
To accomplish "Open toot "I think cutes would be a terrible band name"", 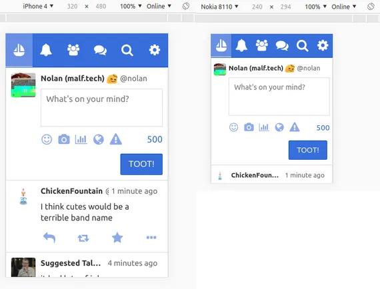I will click(85, 212).
